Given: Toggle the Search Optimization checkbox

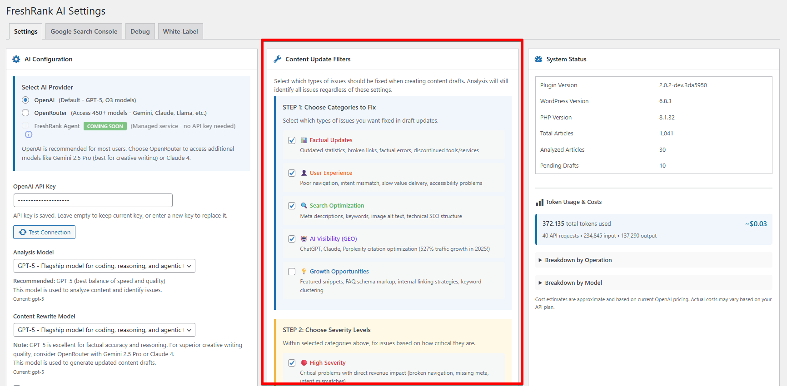Looking at the screenshot, I should pyautogui.click(x=292, y=206).
